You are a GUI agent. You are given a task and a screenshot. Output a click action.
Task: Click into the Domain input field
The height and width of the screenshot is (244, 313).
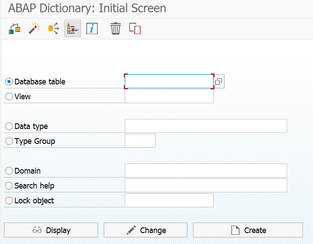[x=206, y=171]
